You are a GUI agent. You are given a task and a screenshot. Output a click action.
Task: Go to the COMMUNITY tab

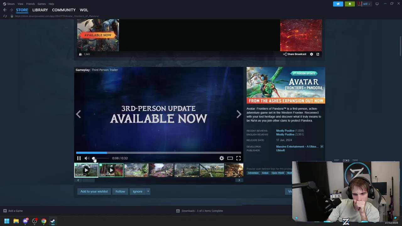(64, 10)
